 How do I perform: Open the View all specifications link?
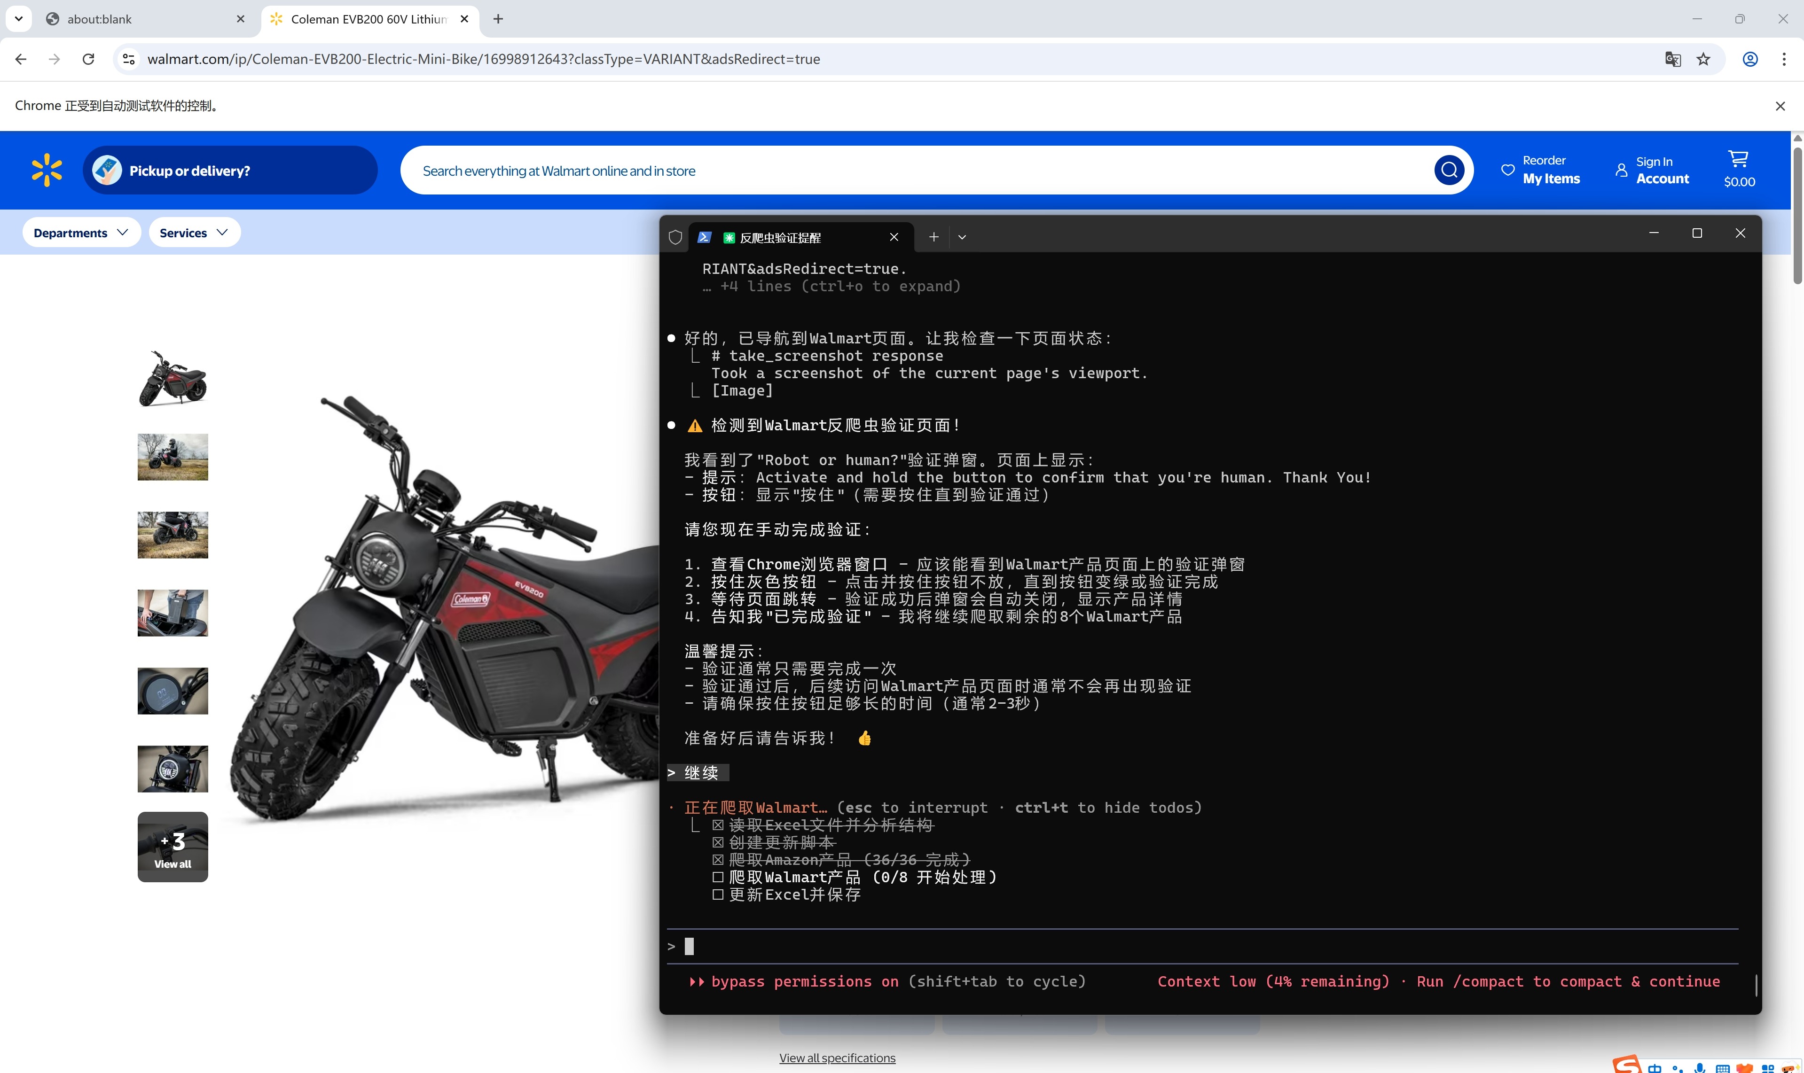point(837,1057)
